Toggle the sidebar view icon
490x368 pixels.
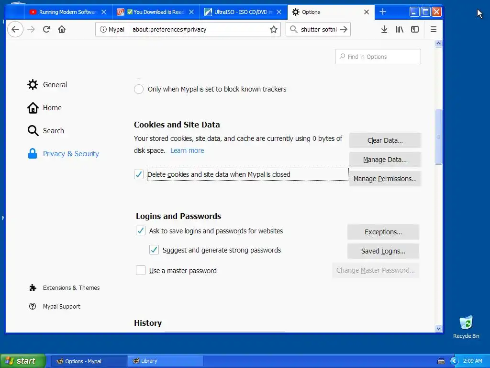tap(415, 29)
